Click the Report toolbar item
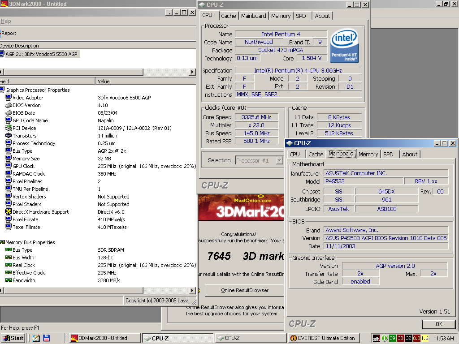 point(8,33)
